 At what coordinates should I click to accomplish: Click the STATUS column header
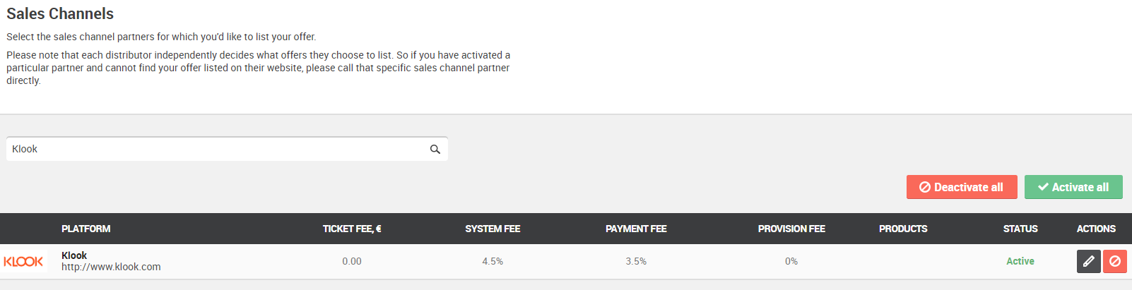(x=1020, y=229)
